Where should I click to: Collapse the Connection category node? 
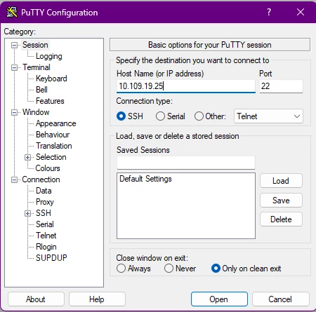[x=14, y=179]
